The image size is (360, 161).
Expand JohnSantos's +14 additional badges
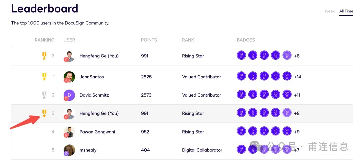[x=297, y=77]
